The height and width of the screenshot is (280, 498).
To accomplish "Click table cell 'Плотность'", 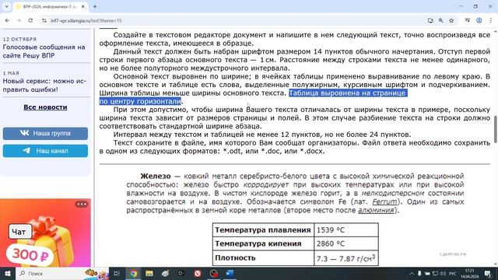I will click(x=263, y=258).
